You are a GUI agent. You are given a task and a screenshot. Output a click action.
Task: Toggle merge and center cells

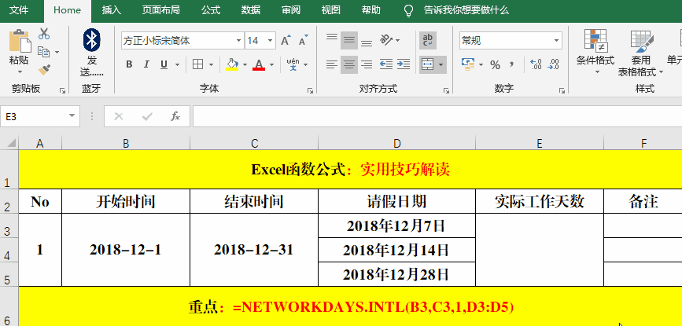427,64
